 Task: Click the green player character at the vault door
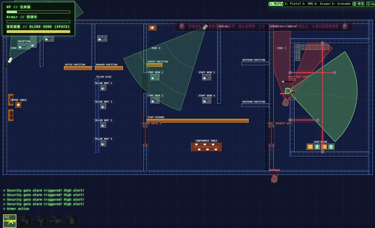pyautogui.click(x=288, y=91)
